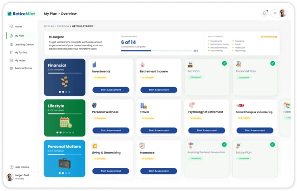
Task: Click the Help Centre question icon
Action: pyautogui.click(x=11, y=167)
